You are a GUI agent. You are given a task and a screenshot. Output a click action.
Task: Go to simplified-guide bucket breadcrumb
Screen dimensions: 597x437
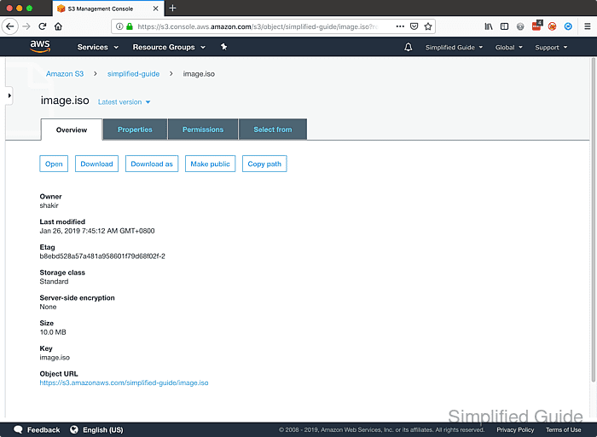click(133, 74)
